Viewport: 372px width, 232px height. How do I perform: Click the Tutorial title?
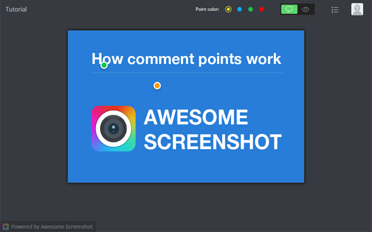(16, 9)
